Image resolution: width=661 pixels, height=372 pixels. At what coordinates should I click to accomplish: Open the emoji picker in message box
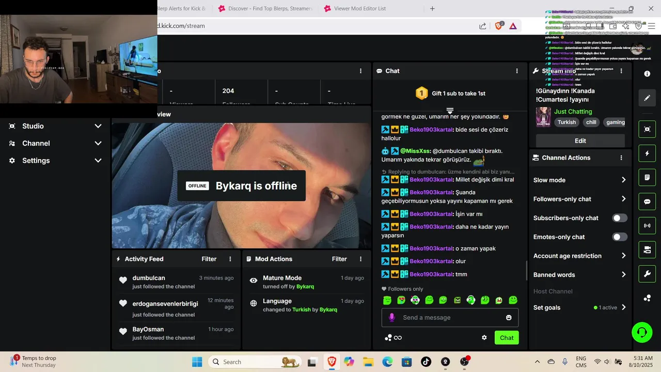point(509,317)
